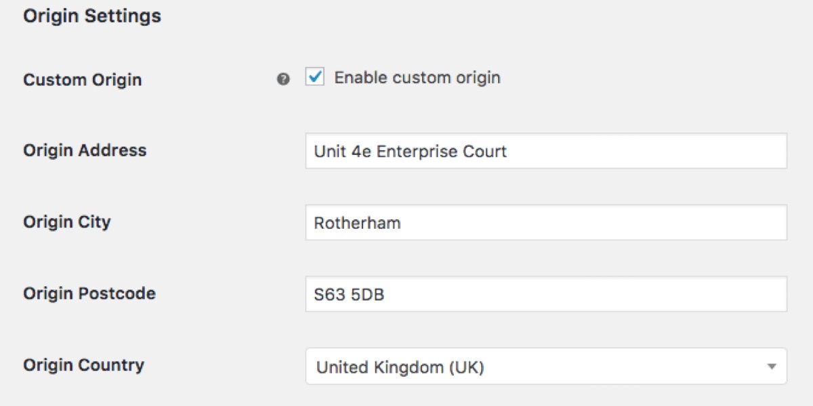Click the "Enable custom origin" label text

click(417, 77)
